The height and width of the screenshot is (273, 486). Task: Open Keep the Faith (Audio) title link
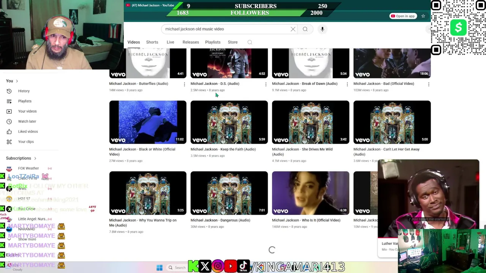click(x=223, y=149)
